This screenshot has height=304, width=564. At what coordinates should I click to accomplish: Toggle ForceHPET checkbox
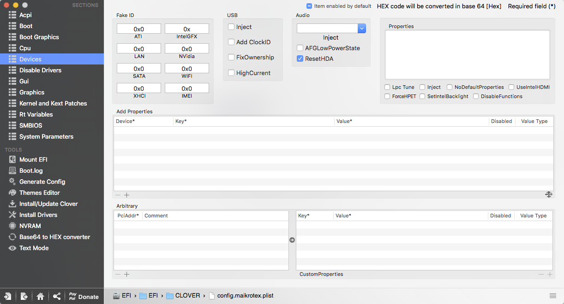point(387,96)
